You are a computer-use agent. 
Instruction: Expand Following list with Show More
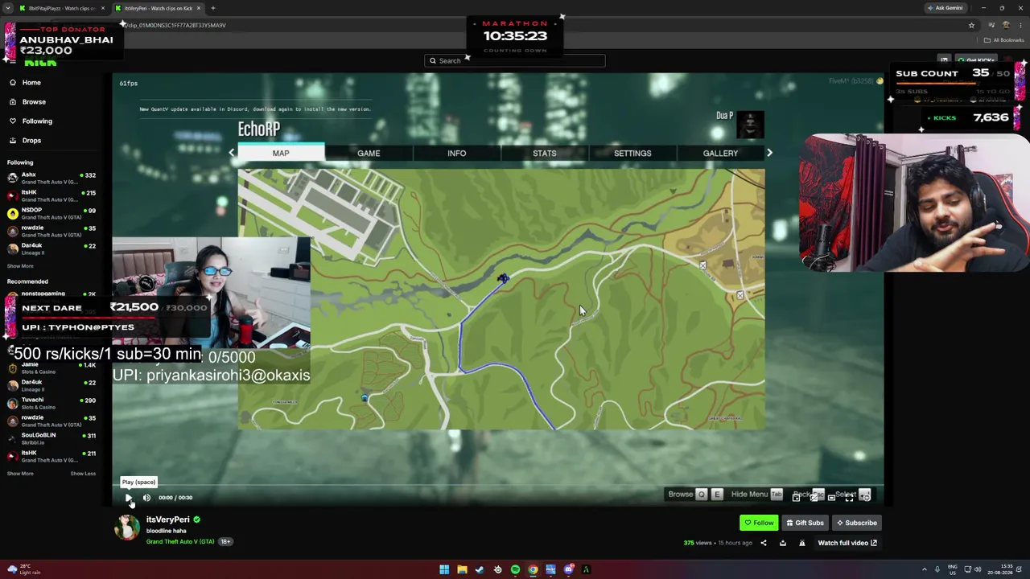(20, 266)
